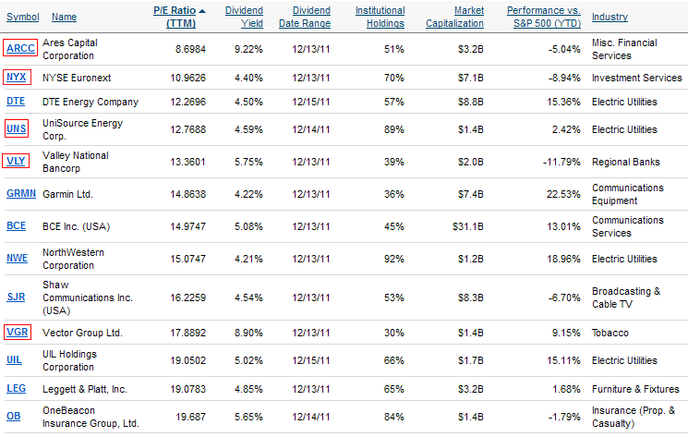Image resolution: width=688 pixels, height=437 pixels.
Task: Select the Garmin Ltd. name cell
Action: (67, 194)
